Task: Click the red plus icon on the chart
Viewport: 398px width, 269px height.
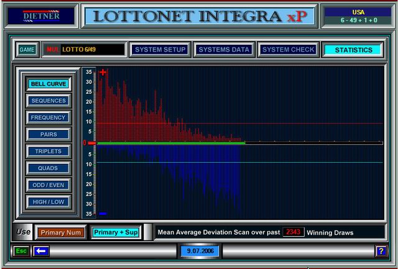Action: tap(103, 72)
